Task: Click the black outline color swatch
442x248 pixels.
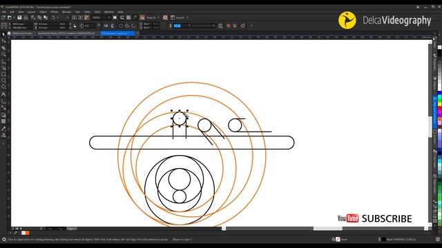Action: point(384,240)
